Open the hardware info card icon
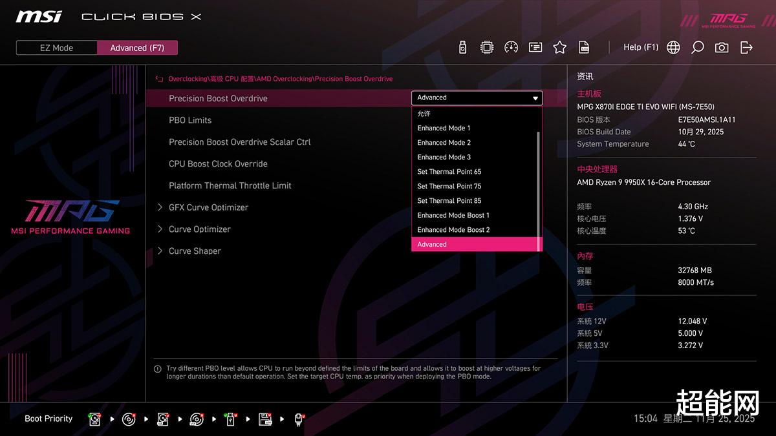Image resolution: width=776 pixels, height=436 pixels. [x=535, y=47]
